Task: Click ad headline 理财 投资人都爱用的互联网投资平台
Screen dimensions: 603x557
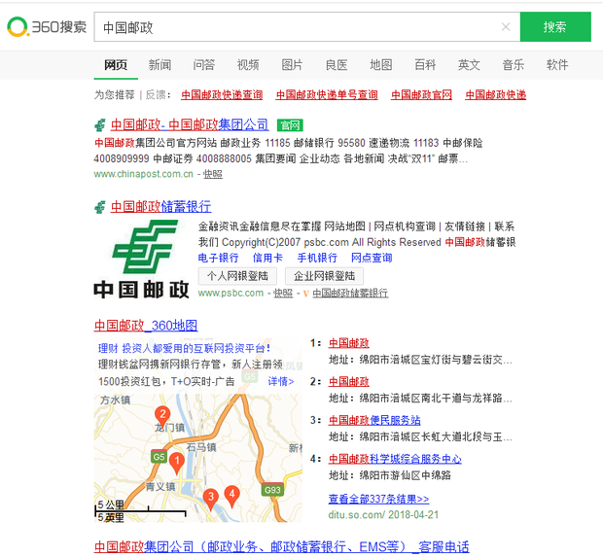Action: tap(184, 348)
